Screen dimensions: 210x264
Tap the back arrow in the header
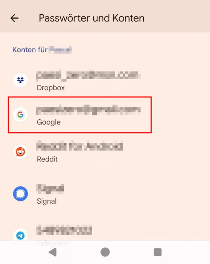point(14,18)
